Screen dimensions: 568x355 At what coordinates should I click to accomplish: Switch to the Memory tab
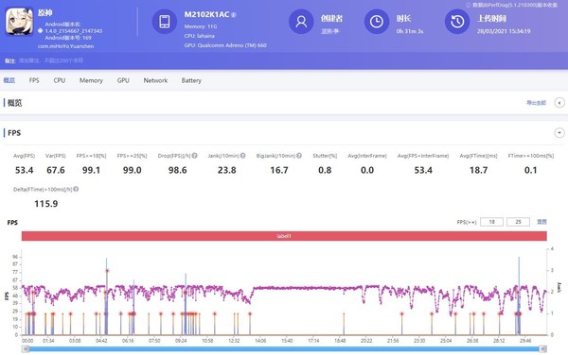pyautogui.click(x=91, y=80)
